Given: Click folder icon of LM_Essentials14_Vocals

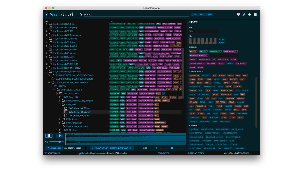Looking at the screenshot, I should [50, 50].
